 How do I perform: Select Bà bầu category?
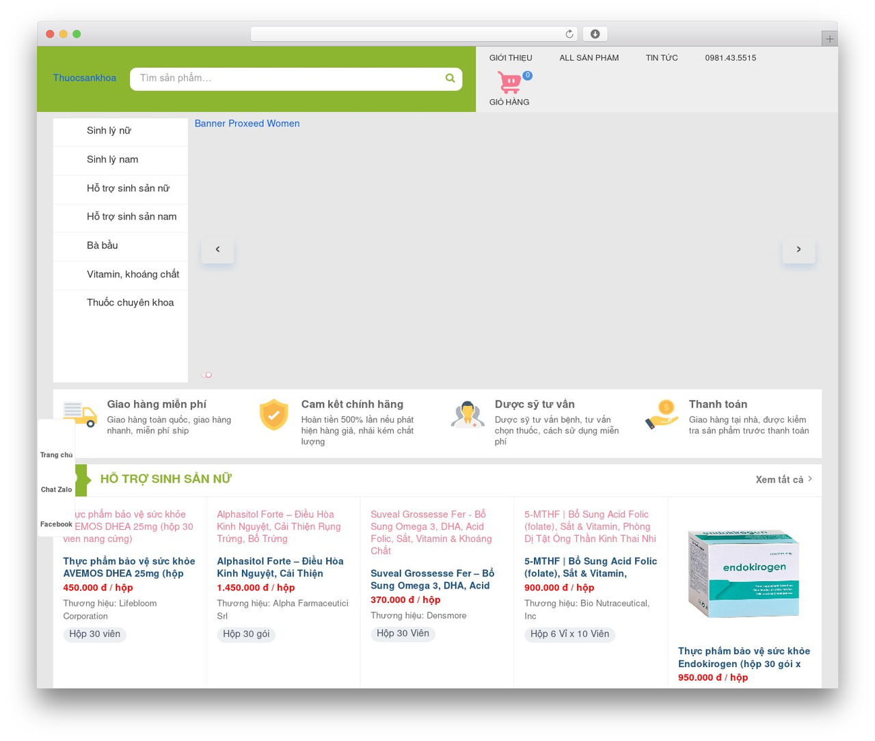(120, 245)
